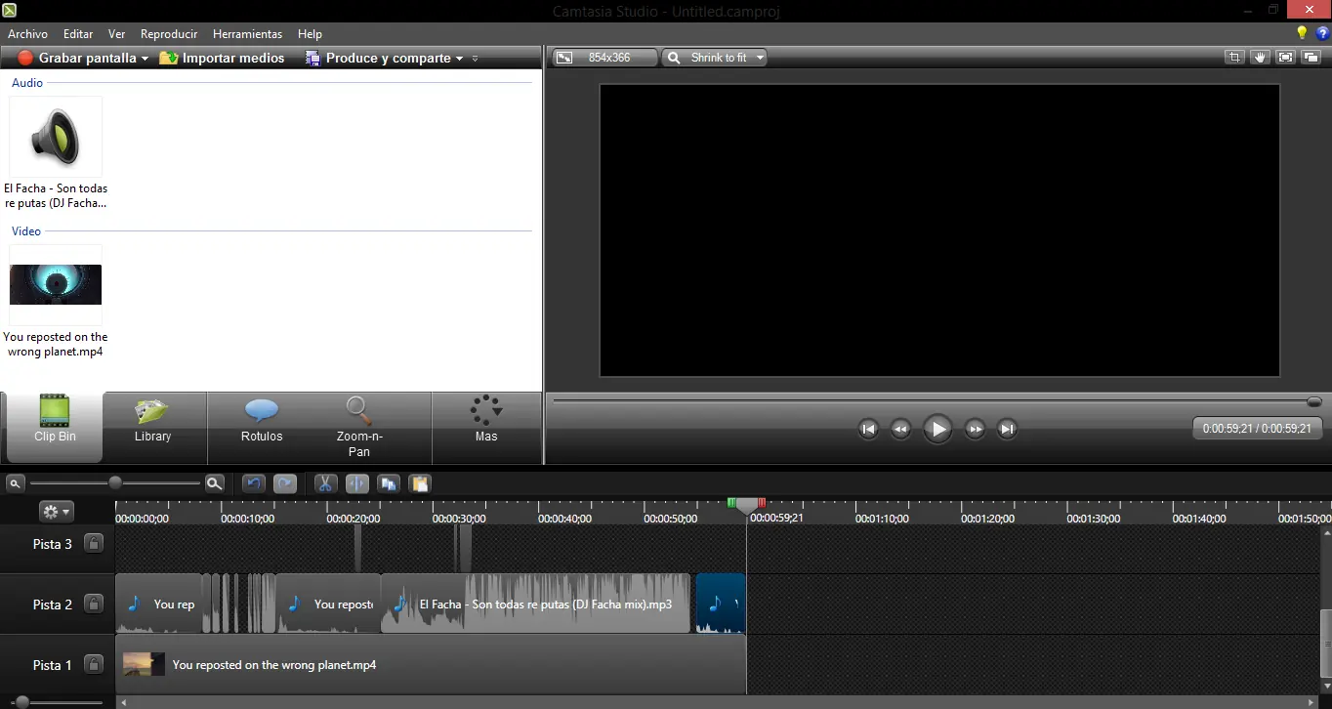Screen dimensions: 1332x709
Task: Click the Importar medios button
Action: point(223,59)
